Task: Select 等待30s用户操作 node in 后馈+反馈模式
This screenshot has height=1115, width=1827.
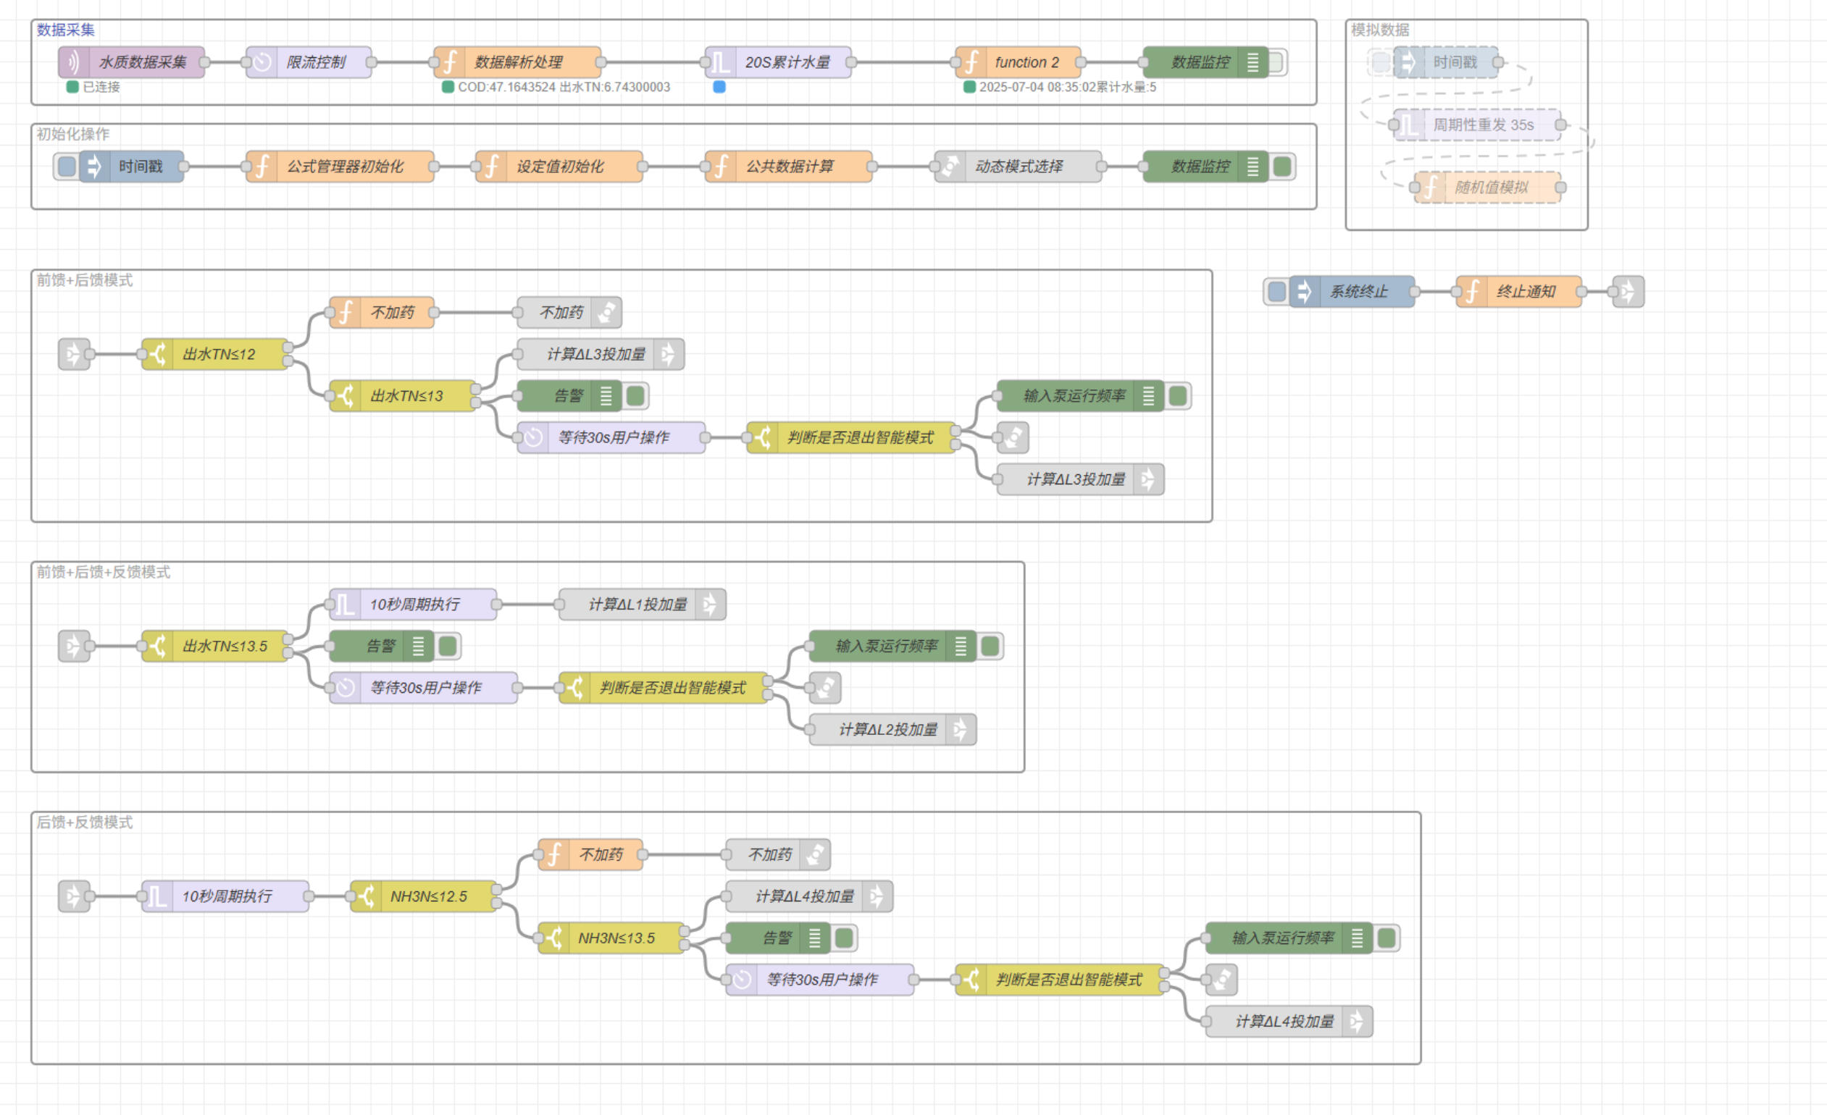Action: (x=820, y=980)
